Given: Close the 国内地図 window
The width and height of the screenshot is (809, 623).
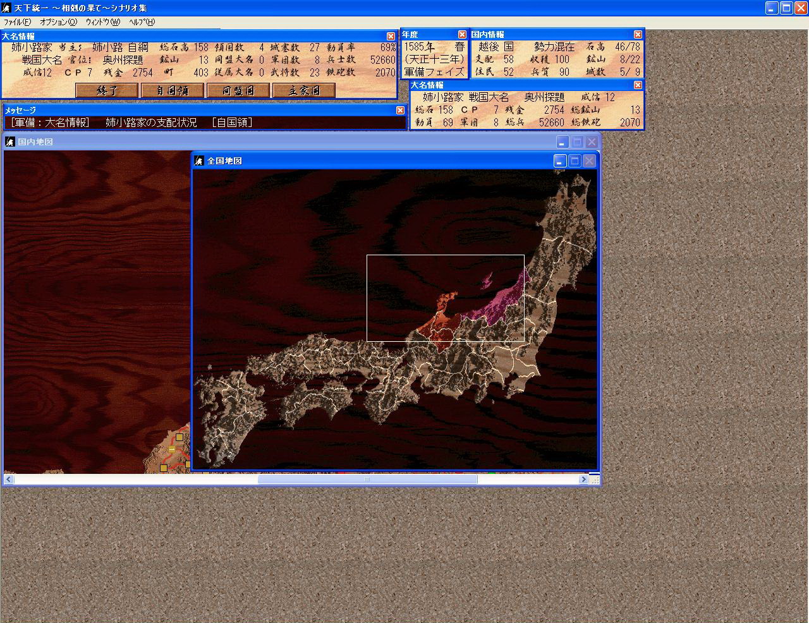Looking at the screenshot, I should (592, 142).
